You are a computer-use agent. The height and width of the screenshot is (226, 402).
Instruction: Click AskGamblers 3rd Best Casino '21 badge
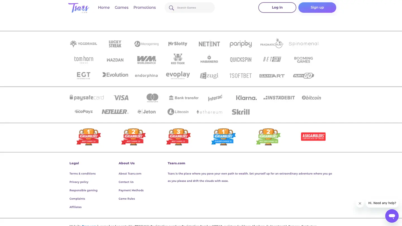coord(178,137)
